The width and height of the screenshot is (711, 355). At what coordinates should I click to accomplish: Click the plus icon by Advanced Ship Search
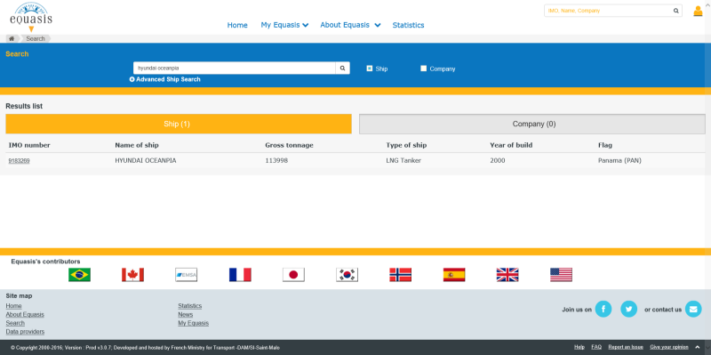(132, 79)
